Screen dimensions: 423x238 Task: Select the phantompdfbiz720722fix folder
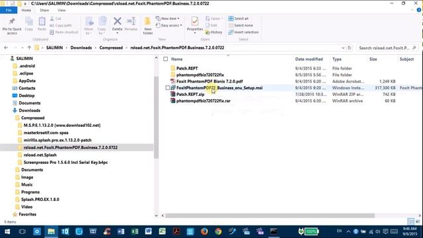click(x=200, y=75)
